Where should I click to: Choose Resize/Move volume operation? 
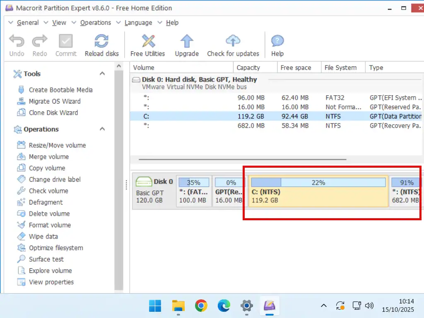click(x=57, y=145)
